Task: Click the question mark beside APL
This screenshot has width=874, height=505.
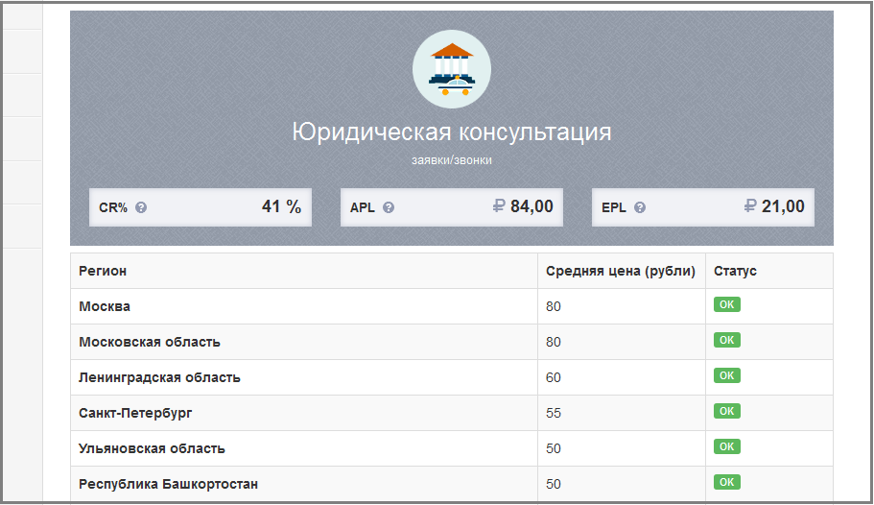Action: 389,207
